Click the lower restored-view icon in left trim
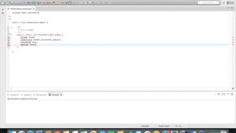Screen dimensions: 236x133 (3, 13)
